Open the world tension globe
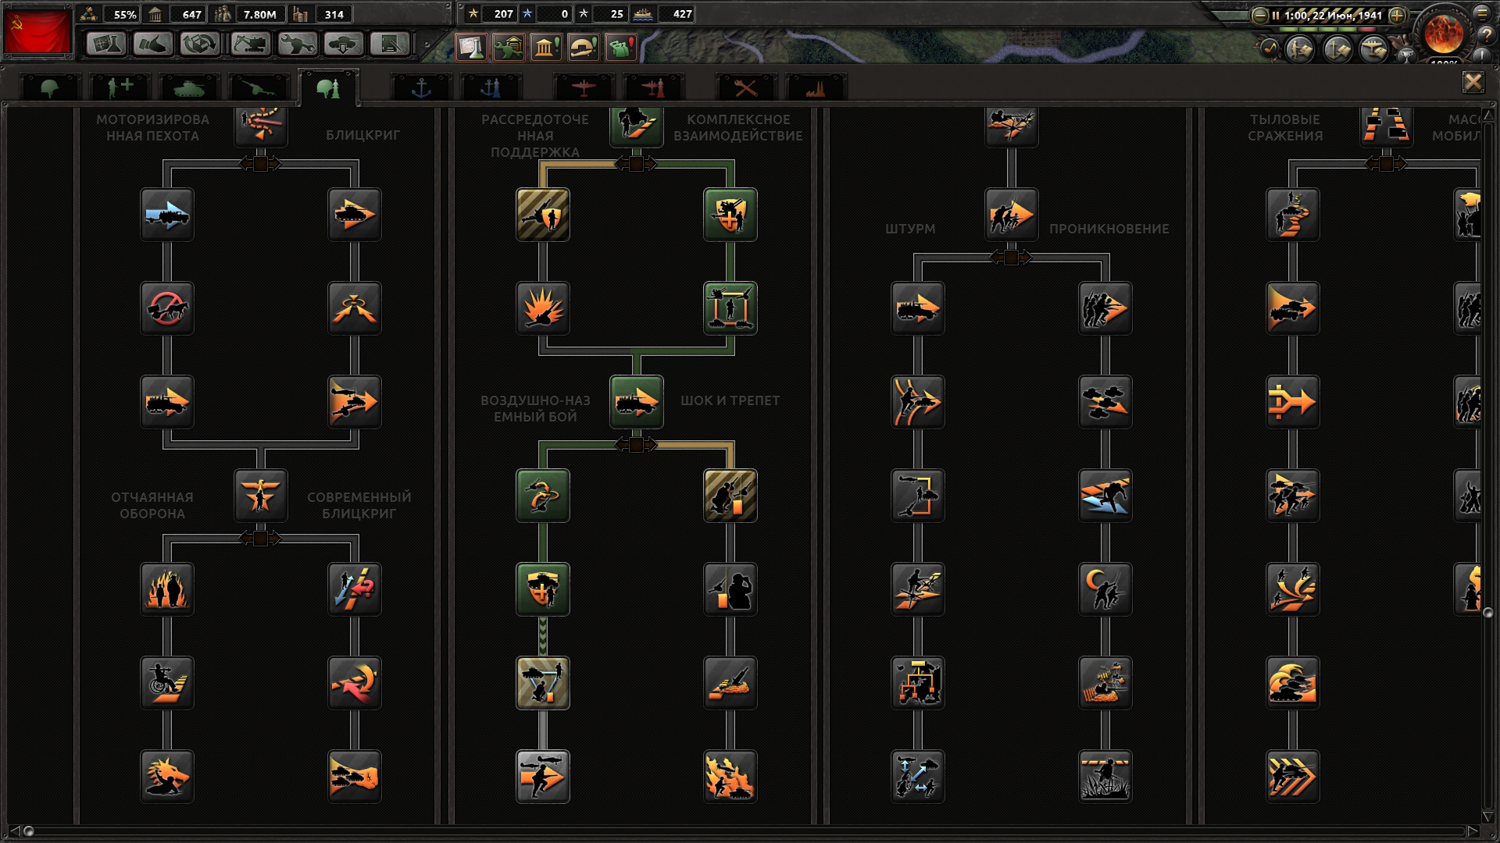The height and width of the screenshot is (843, 1500). [1444, 33]
